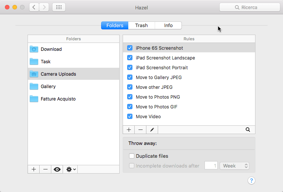The width and height of the screenshot is (283, 192).
Task: Edit selected rule with pencil icon
Action: click(152, 130)
